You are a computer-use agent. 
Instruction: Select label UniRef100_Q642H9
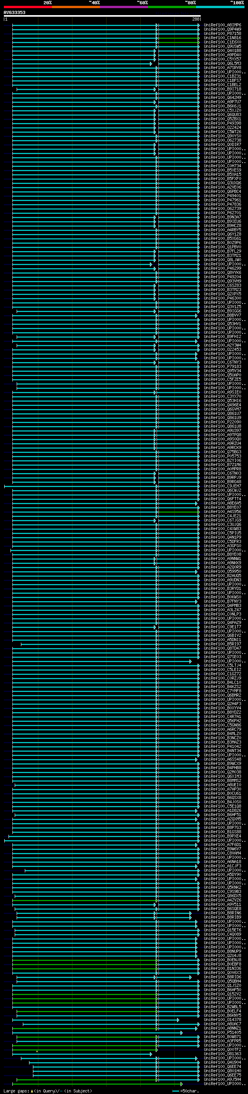[222, 98]
